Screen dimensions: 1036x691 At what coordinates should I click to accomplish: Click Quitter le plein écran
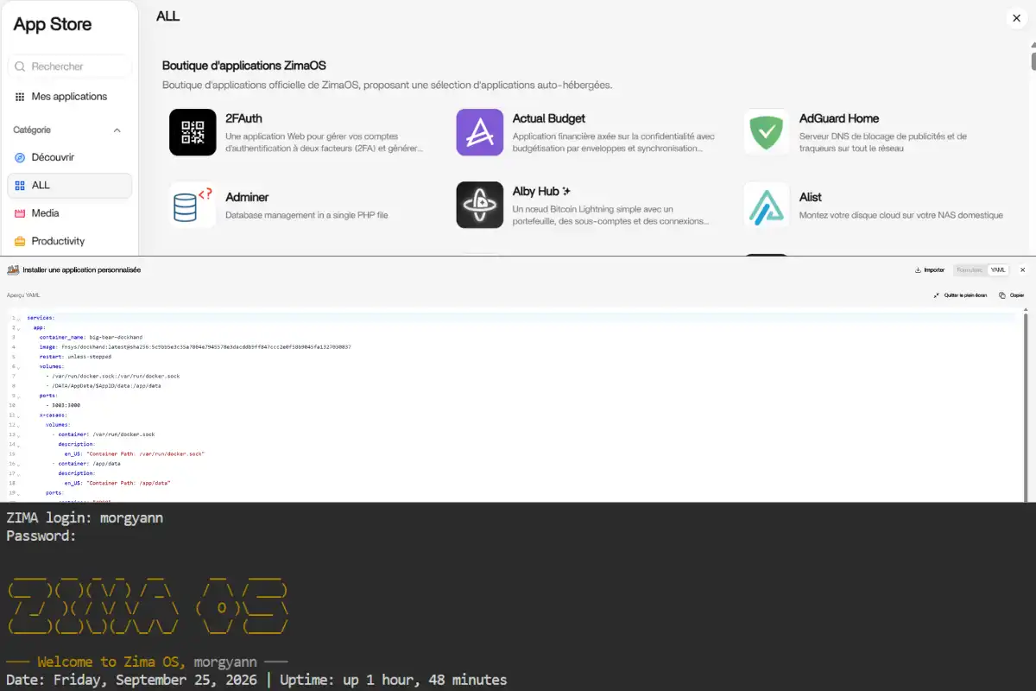pos(960,295)
